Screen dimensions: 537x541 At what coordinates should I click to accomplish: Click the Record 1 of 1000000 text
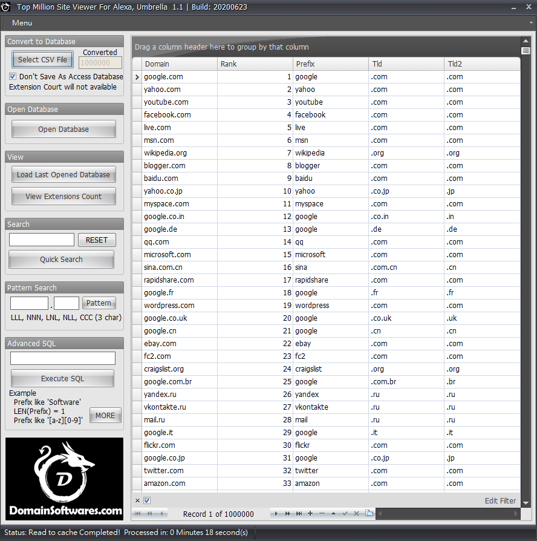click(x=218, y=514)
